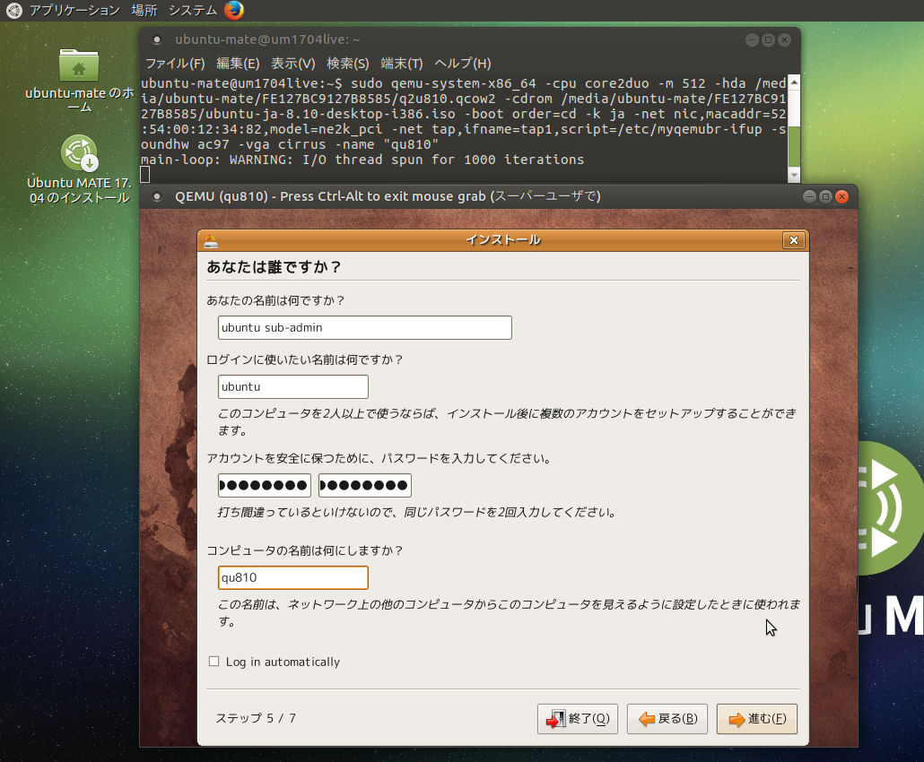
Task: Click the QEMU window title bar text
Action: (388, 196)
